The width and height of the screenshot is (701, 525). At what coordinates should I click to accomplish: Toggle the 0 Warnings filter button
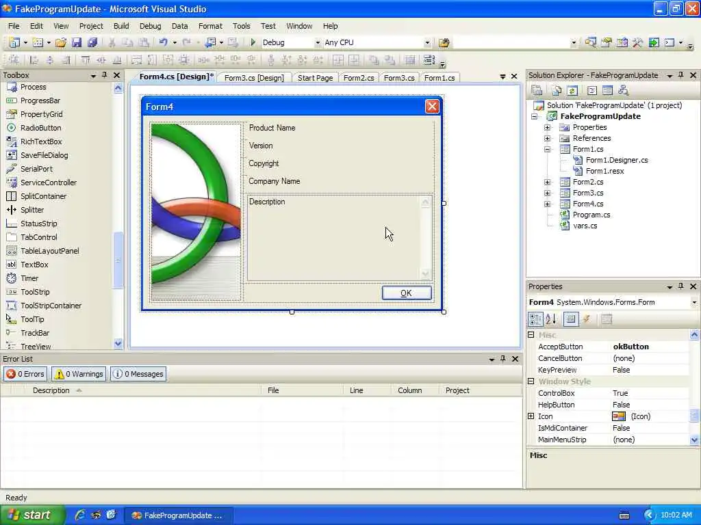(79, 374)
